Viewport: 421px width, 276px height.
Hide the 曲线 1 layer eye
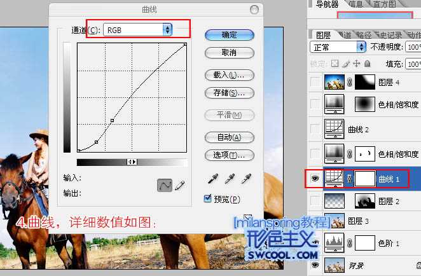(315, 178)
